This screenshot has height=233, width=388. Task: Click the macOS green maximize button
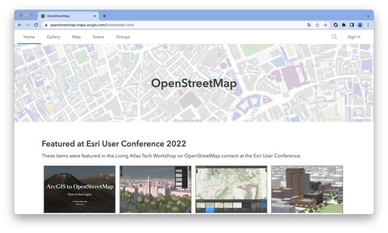[31, 16]
